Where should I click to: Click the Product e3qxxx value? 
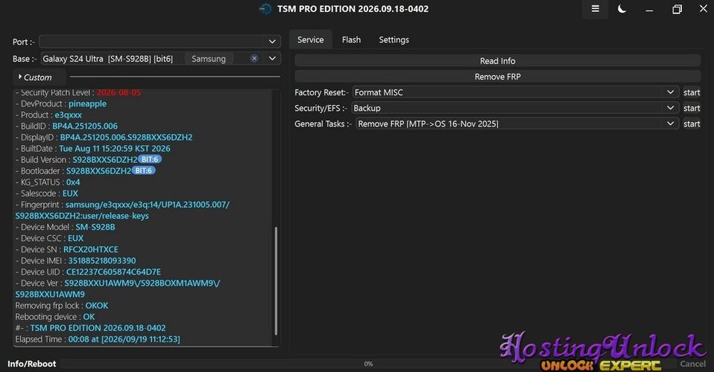[69, 115]
